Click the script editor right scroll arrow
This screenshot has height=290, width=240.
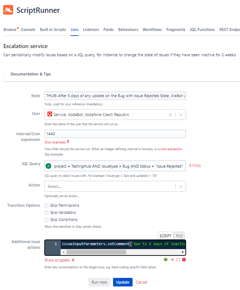(x=183, y=252)
